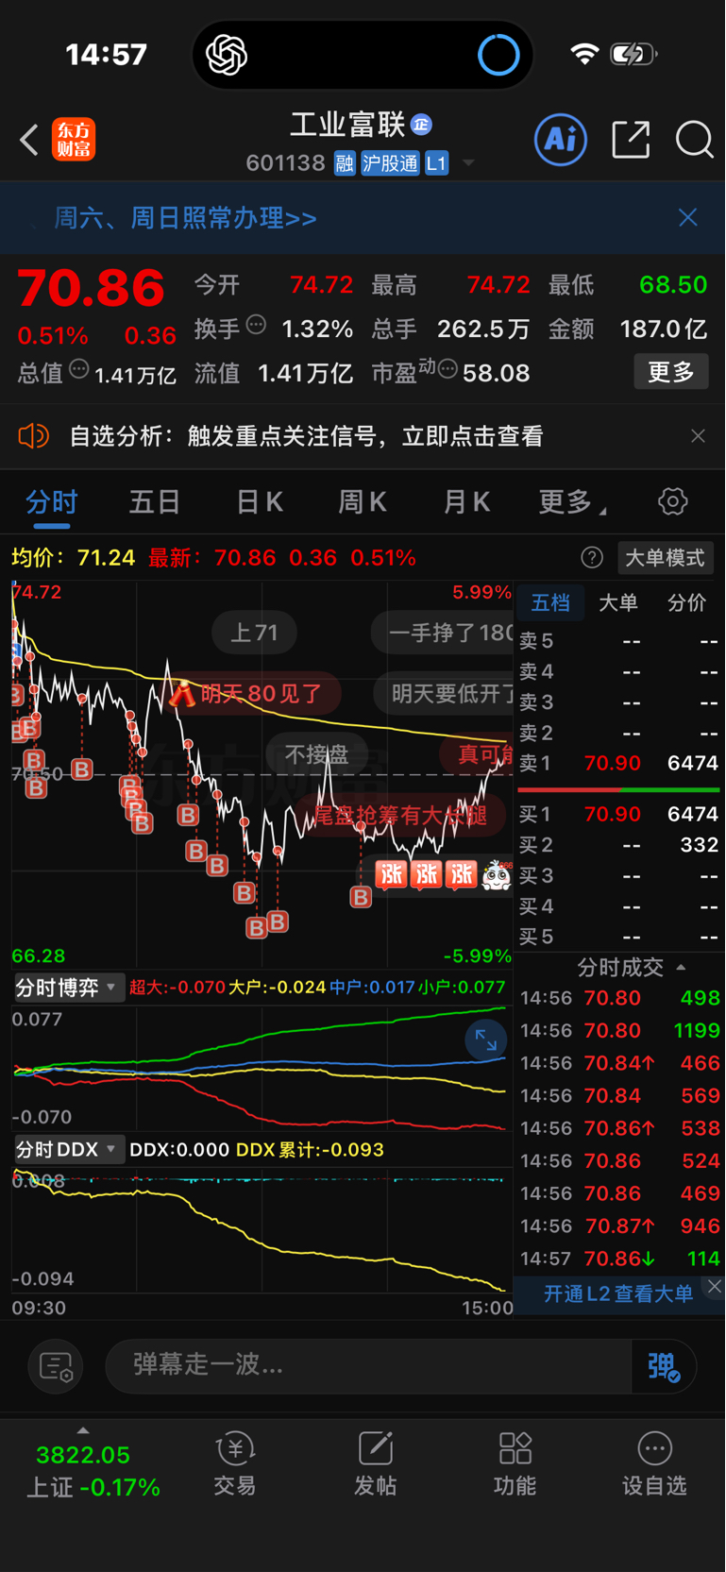Expand the 更多 chart period dropdown
Viewport: 726px width, 1572px height.
click(x=572, y=502)
